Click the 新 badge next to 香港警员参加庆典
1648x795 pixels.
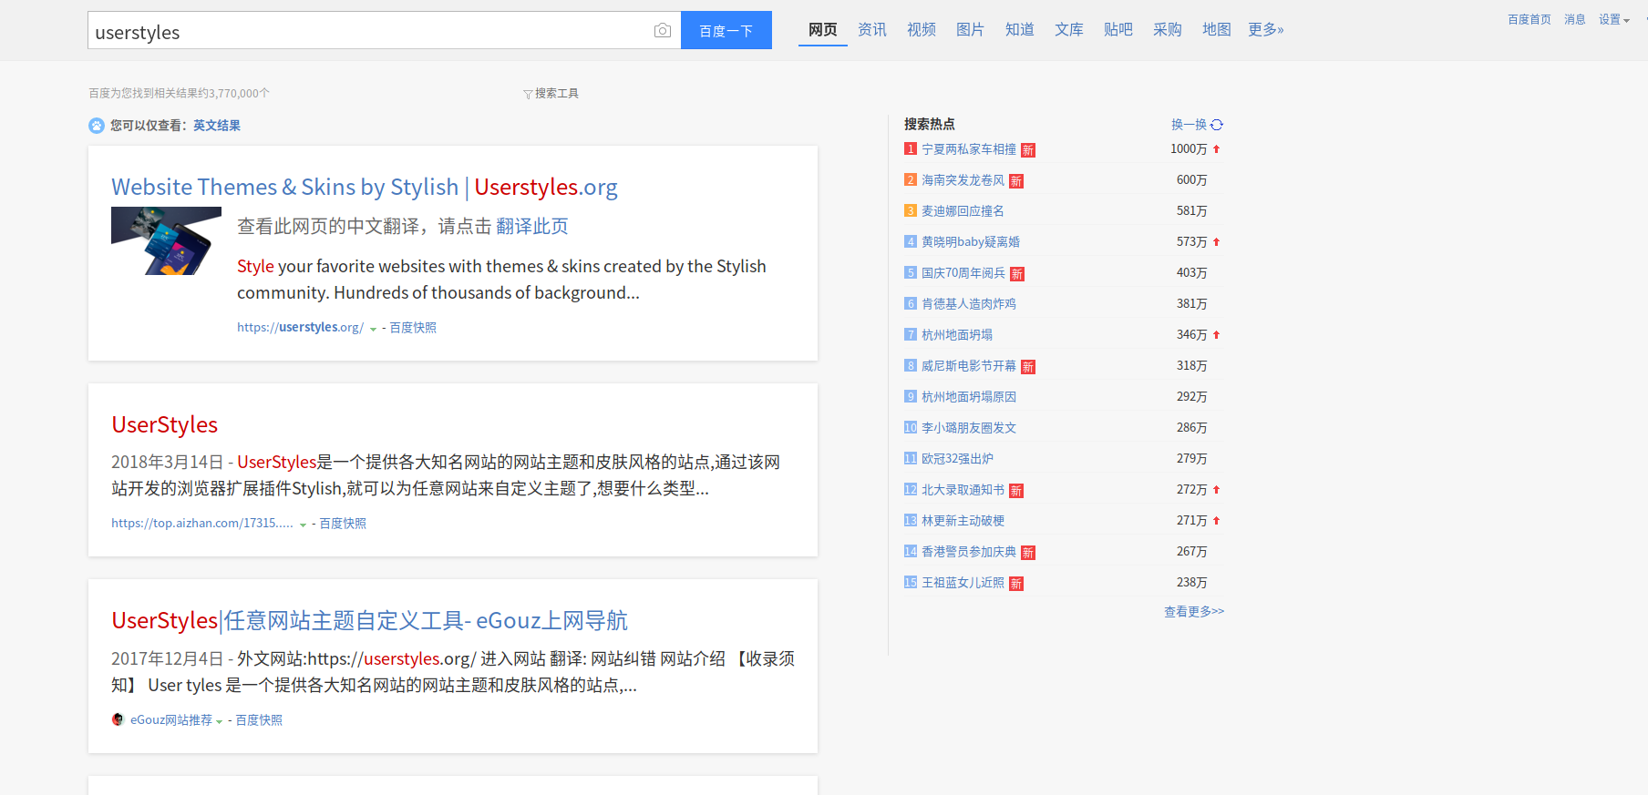click(1028, 553)
